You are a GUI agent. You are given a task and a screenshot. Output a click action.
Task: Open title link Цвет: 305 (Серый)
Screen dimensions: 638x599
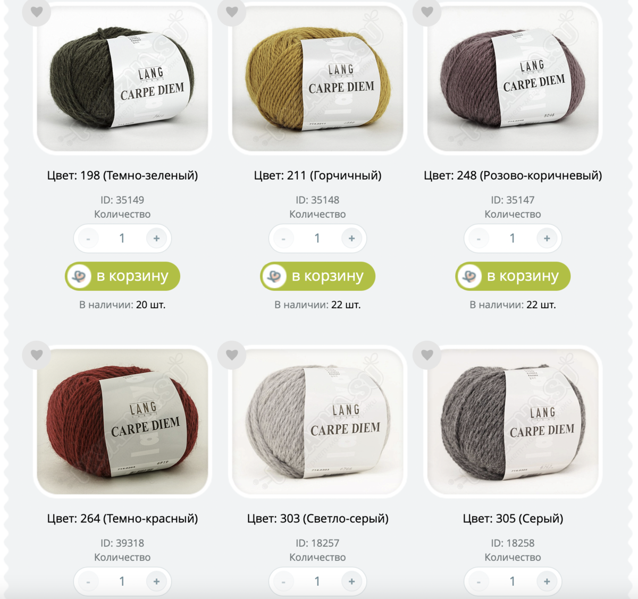tap(513, 518)
